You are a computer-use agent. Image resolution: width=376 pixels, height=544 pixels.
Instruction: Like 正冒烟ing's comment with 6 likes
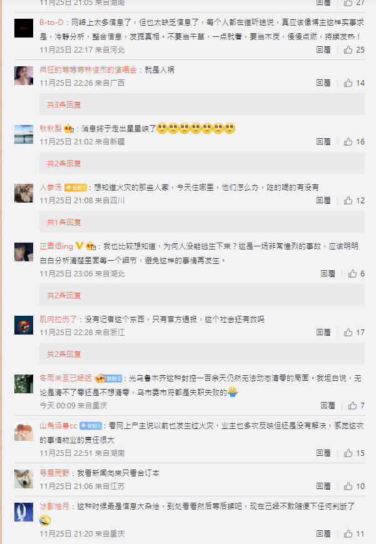tap(352, 274)
